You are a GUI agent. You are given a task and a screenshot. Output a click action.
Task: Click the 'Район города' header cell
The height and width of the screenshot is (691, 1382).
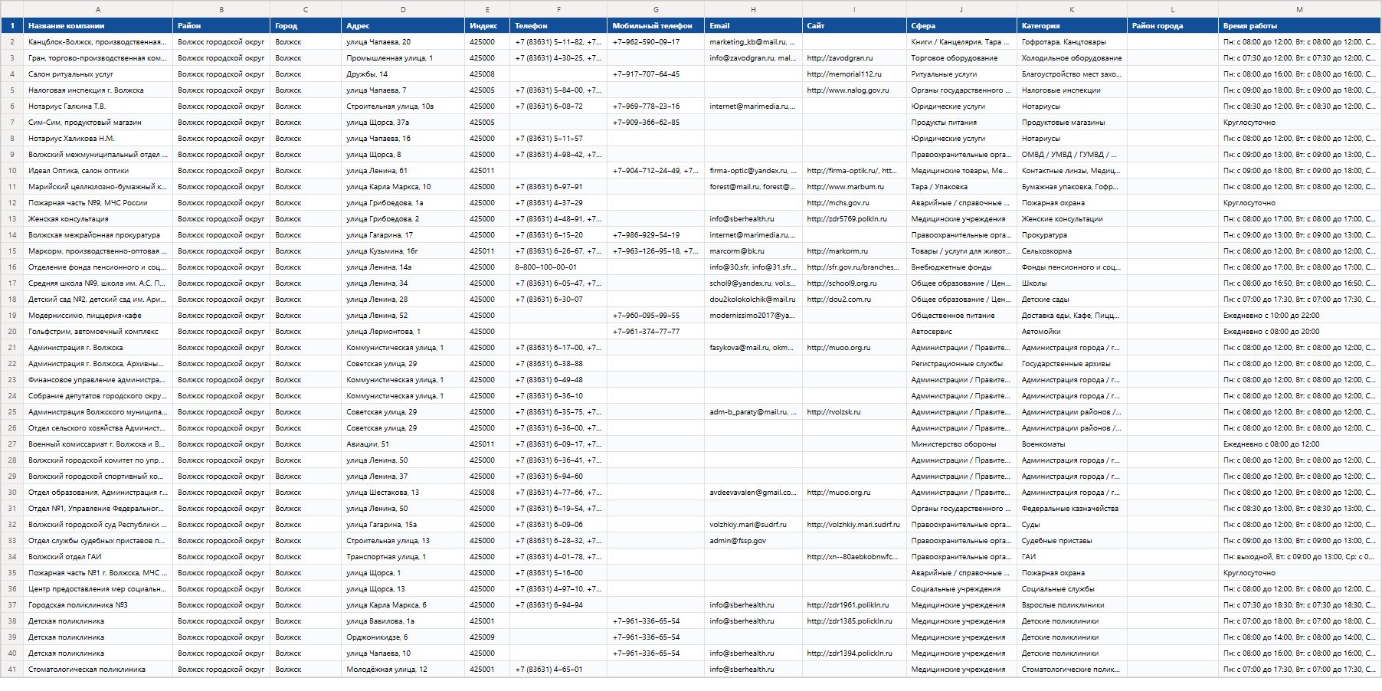pos(1173,25)
